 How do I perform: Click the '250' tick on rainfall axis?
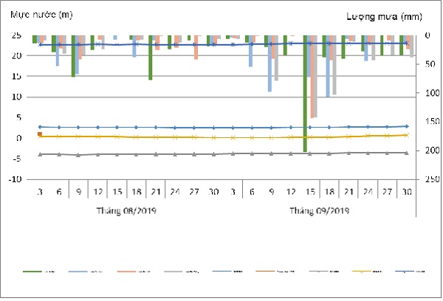click(426, 179)
